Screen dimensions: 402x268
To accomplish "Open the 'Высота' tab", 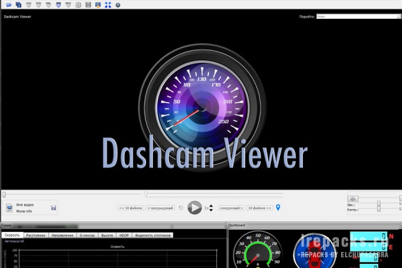I will tap(107, 235).
